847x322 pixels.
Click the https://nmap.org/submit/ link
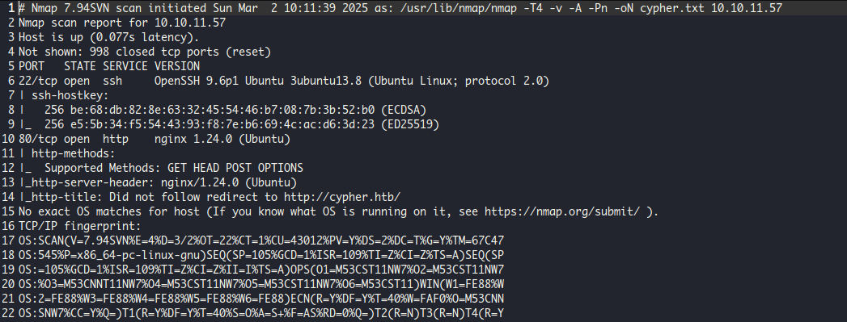(x=561, y=211)
